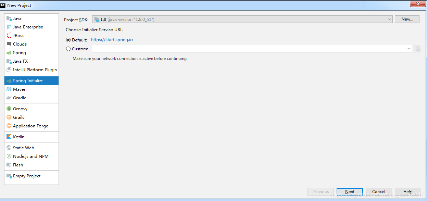The height and width of the screenshot is (201, 427).
Task: Choose Maven project type
Action: pos(32,89)
